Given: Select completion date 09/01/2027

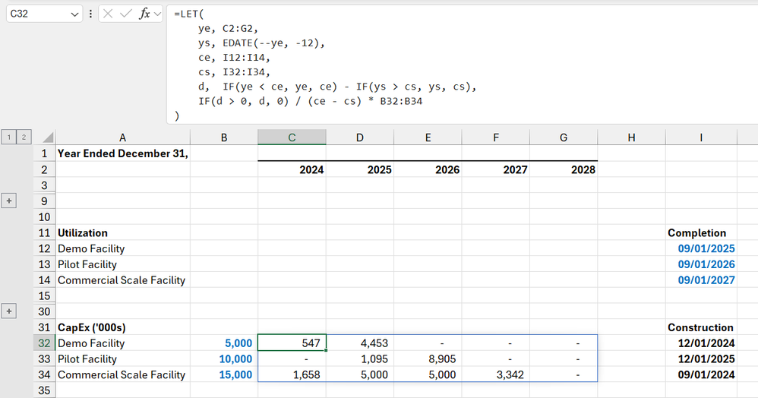Looking at the screenshot, I should 701,280.
